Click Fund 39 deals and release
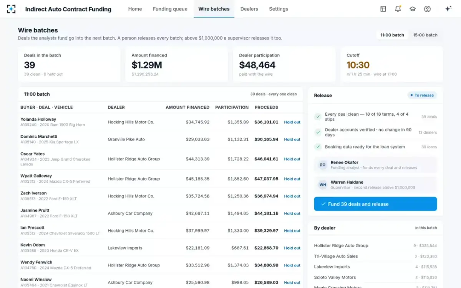Screen dimensions: 461x288 coord(375,204)
